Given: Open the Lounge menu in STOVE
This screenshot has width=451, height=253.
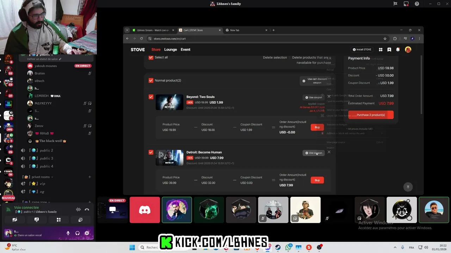Looking at the screenshot, I should [171, 50].
